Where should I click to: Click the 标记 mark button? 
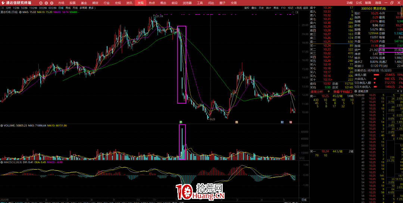pyautogui.click(x=291, y=8)
